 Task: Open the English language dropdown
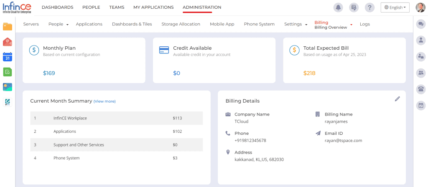(395, 8)
